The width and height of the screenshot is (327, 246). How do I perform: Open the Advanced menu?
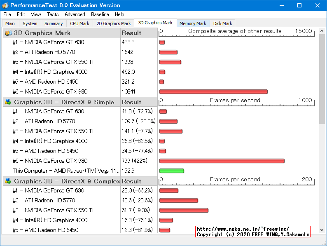(x=75, y=14)
